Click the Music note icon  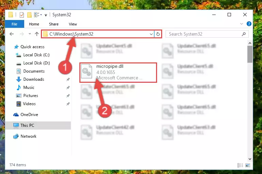(18, 88)
